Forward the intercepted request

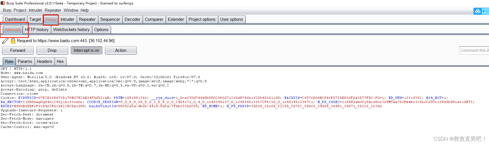click(x=18, y=50)
